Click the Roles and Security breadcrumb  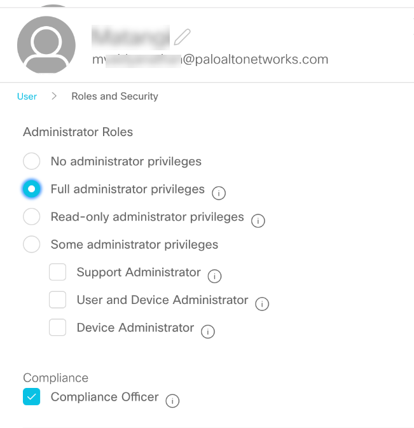point(114,97)
